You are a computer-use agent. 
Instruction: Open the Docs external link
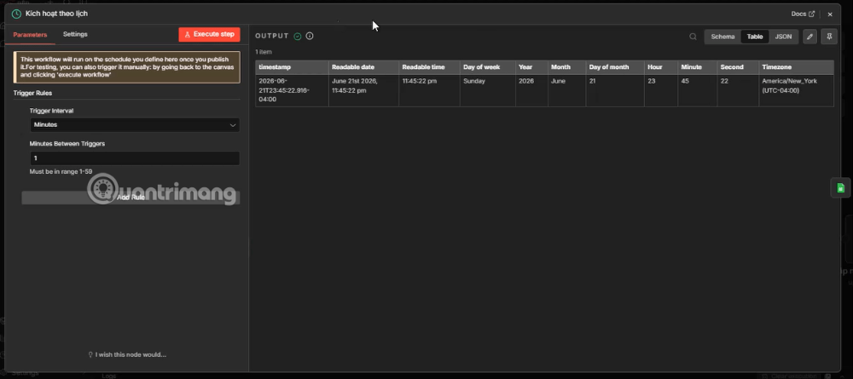(x=803, y=14)
